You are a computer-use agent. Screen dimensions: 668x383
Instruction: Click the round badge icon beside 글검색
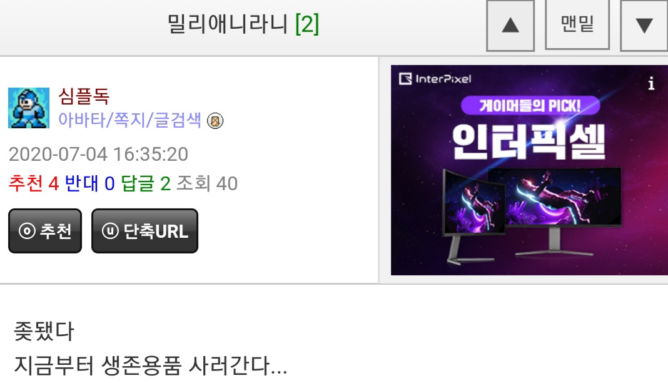(x=215, y=121)
